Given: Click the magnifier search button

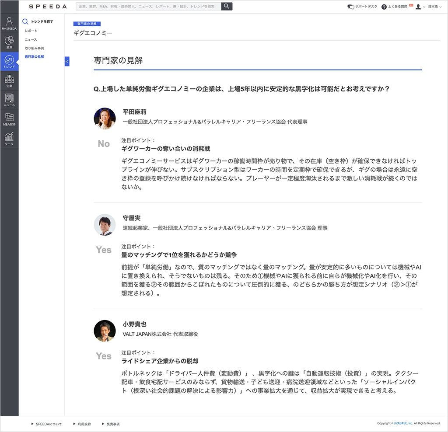Looking at the screenshot, I should point(227,7).
